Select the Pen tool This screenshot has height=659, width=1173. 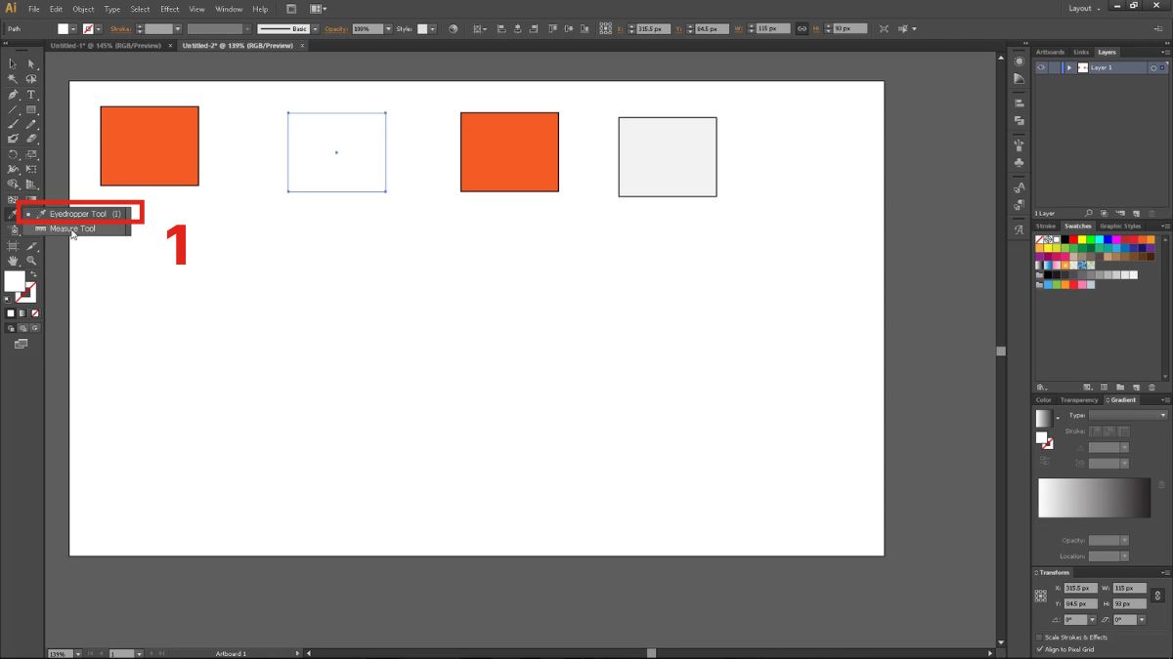13,95
